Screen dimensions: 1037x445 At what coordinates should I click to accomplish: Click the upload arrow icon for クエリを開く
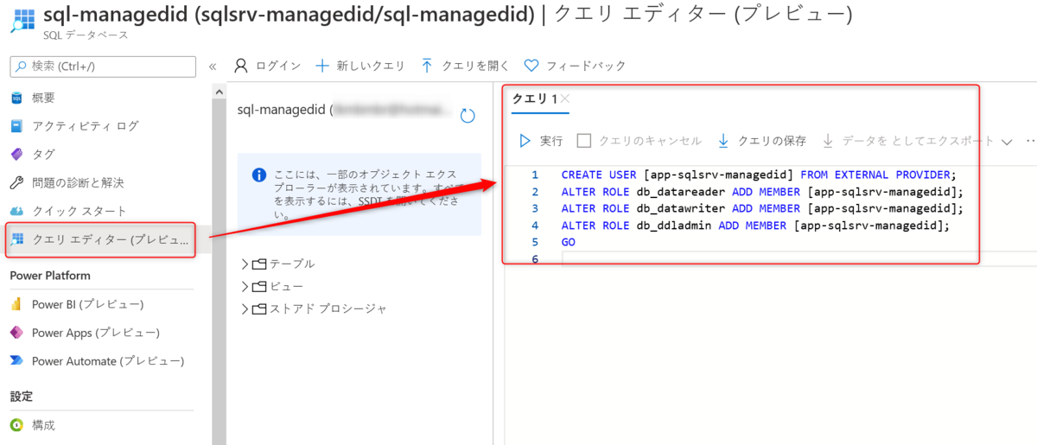[427, 66]
